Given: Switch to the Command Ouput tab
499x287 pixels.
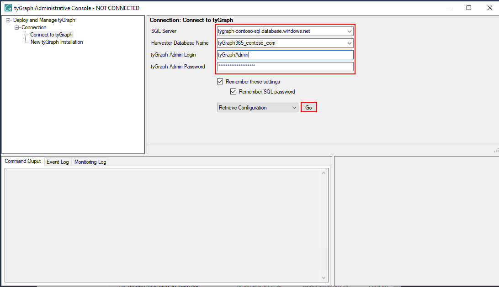Looking at the screenshot, I should point(23,161).
